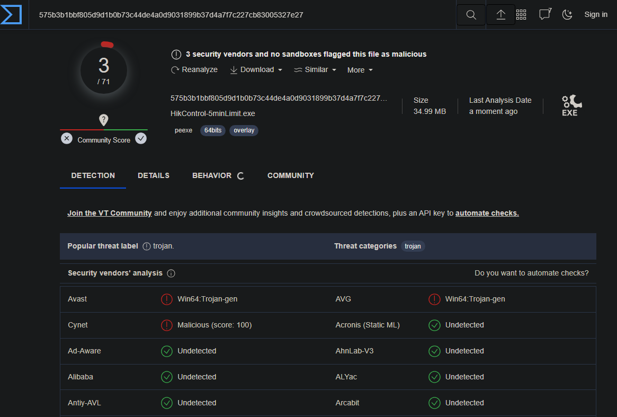The width and height of the screenshot is (617, 417).
Task: Select the peexe tag
Action: coord(183,130)
